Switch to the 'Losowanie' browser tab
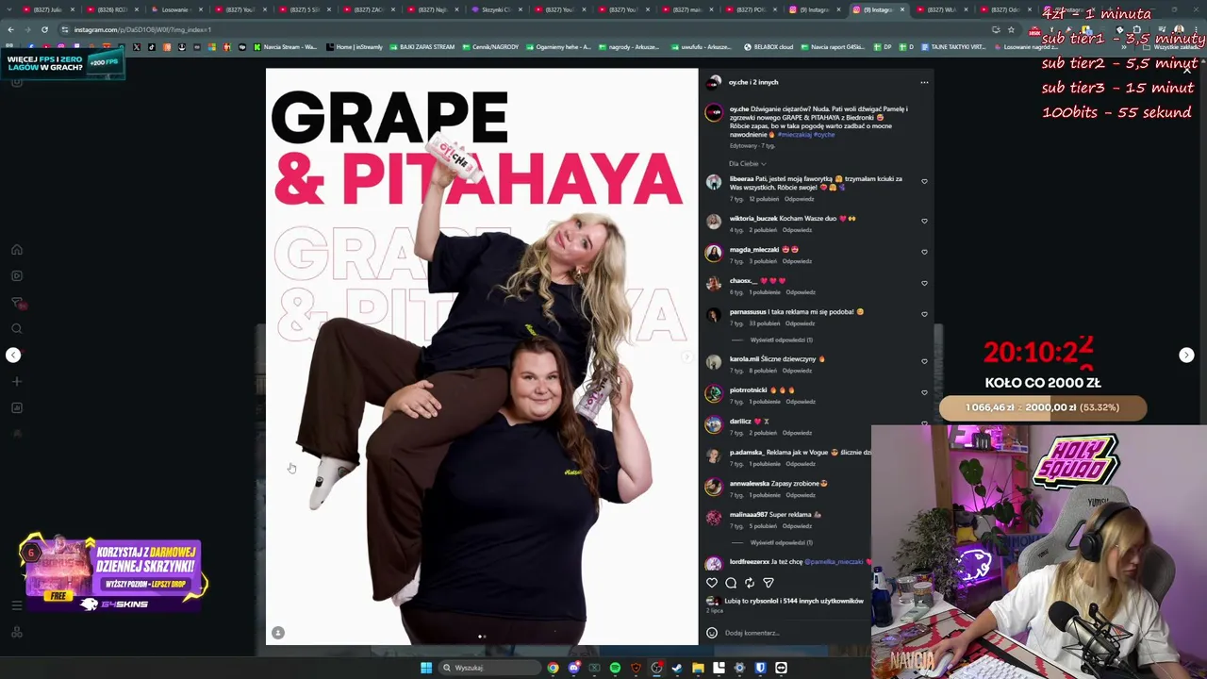1207x679 pixels. [x=176, y=9]
